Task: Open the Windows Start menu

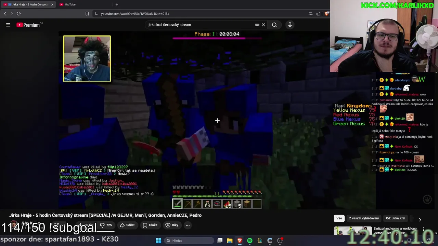Action: (x=158, y=241)
